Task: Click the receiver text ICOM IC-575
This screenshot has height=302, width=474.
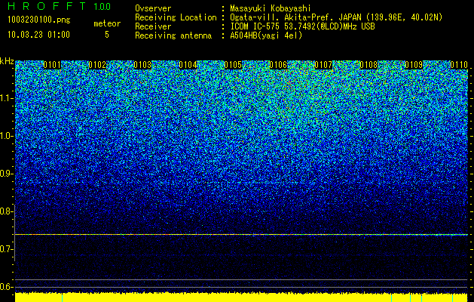Action: coord(255,26)
